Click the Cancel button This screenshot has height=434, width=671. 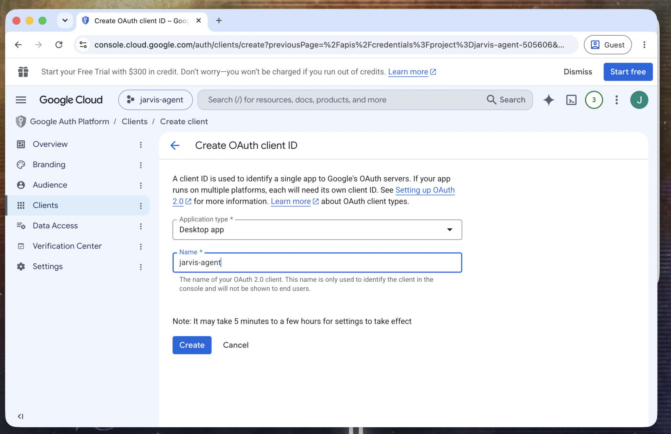pyautogui.click(x=236, y=345)
